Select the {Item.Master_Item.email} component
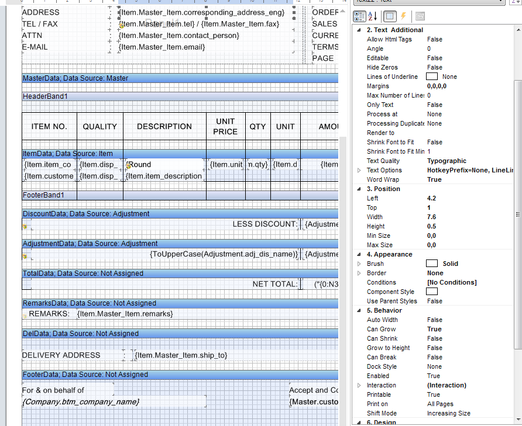The image size is (522, 426). coord(162,47)
